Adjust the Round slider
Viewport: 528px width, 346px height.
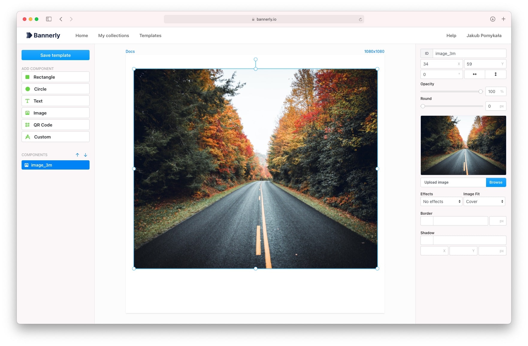pyautogui.click(x=452, y=106)
